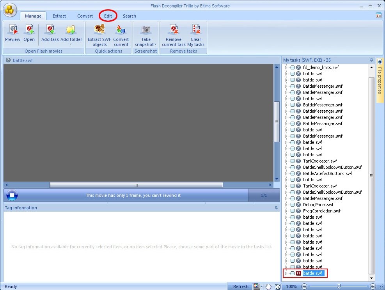Click the 1/1 frame counter
Image resolution: width=385 pixels, height=290 pixels.
tap(264, 195)
